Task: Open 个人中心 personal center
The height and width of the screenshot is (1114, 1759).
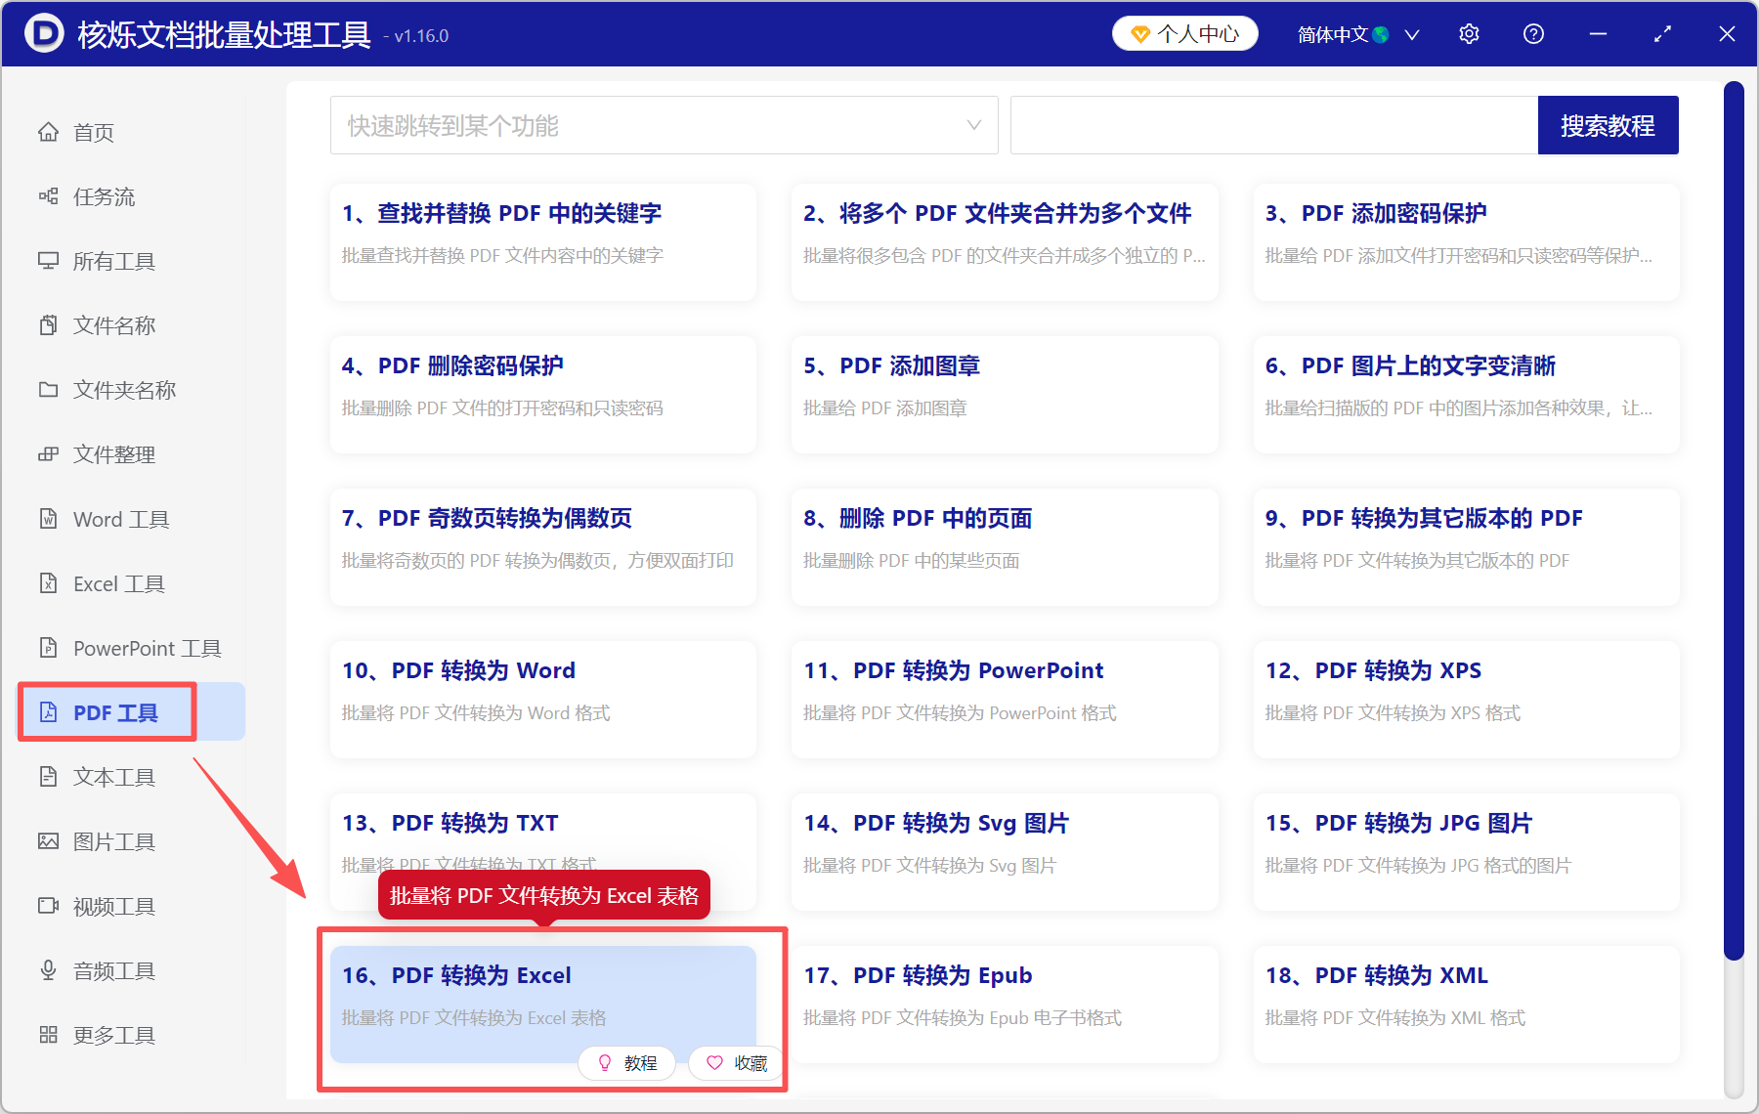Action: coord(1184,33)
